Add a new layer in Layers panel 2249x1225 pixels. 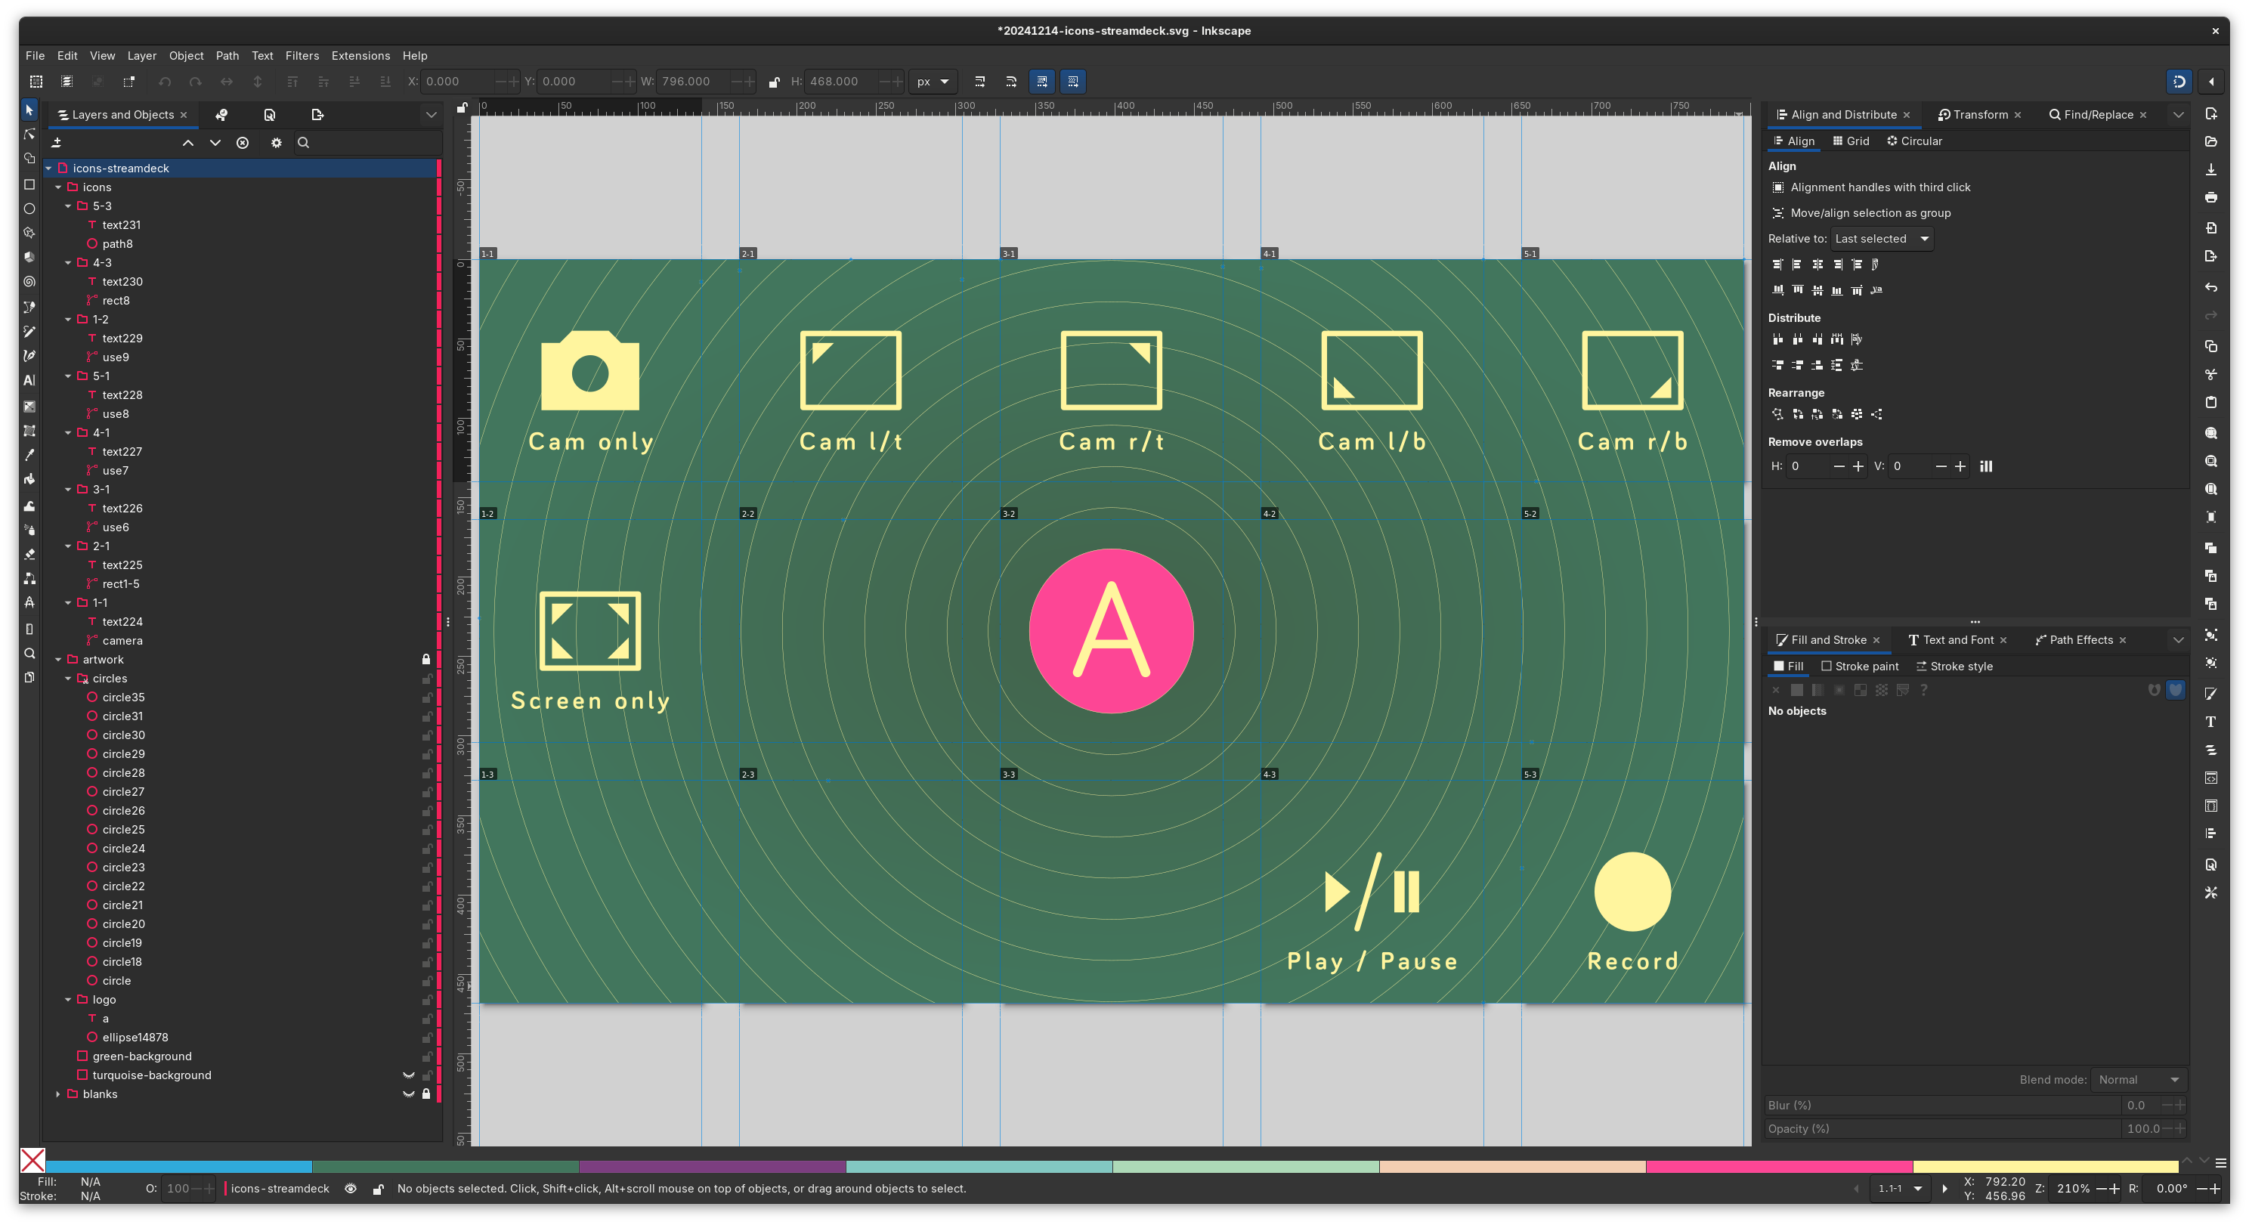tap(57, 142)
